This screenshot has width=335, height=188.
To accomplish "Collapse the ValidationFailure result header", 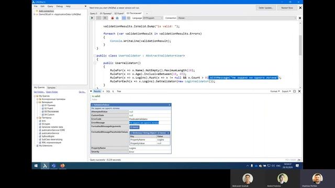I will (131, 105).
